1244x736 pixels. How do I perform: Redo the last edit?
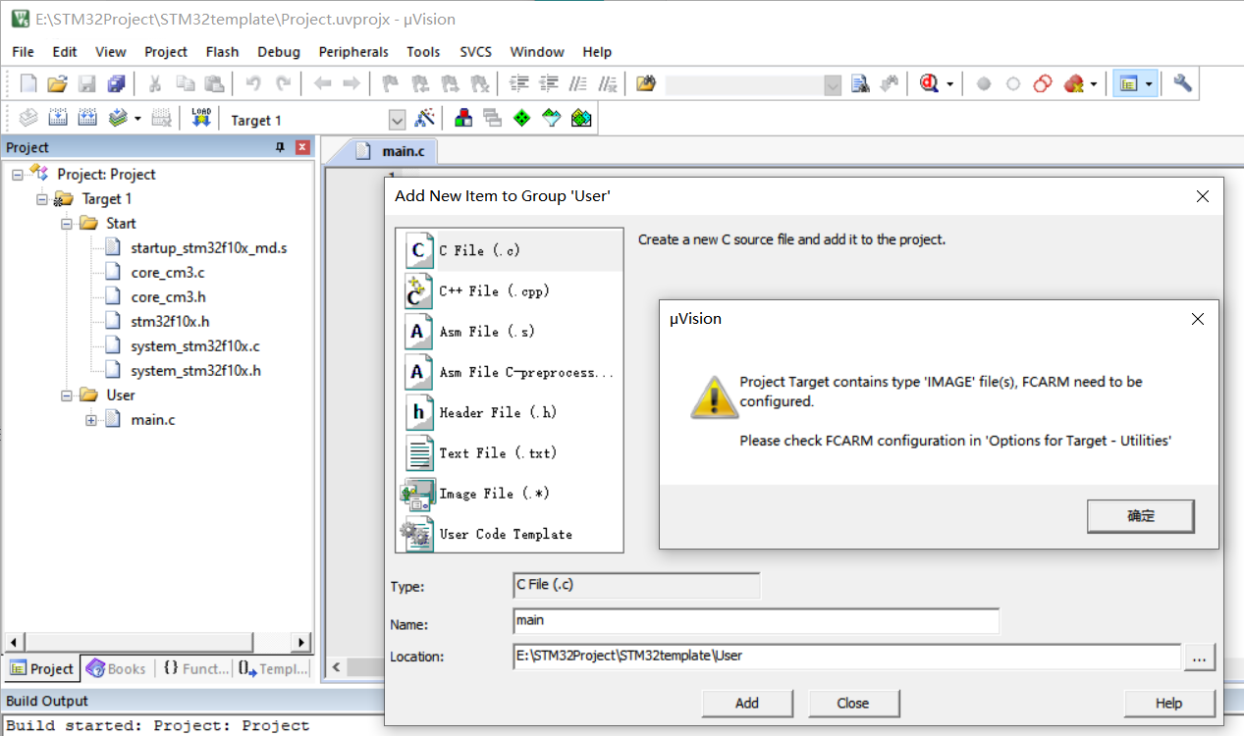283,84
